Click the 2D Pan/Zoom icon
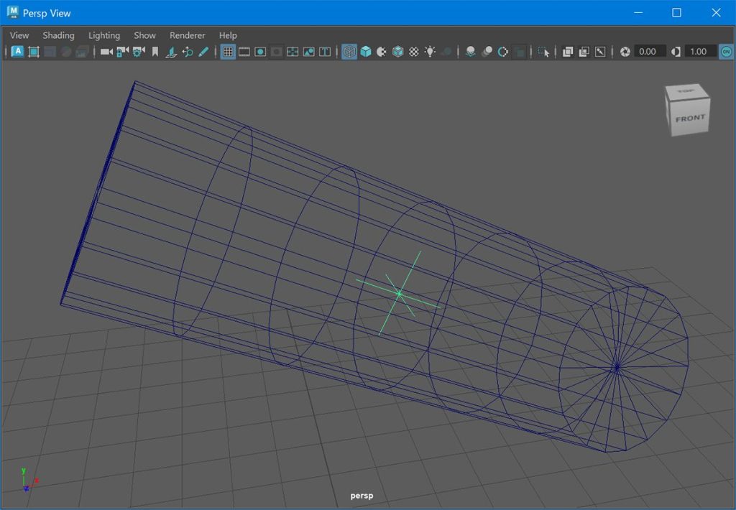 [188, 52]
